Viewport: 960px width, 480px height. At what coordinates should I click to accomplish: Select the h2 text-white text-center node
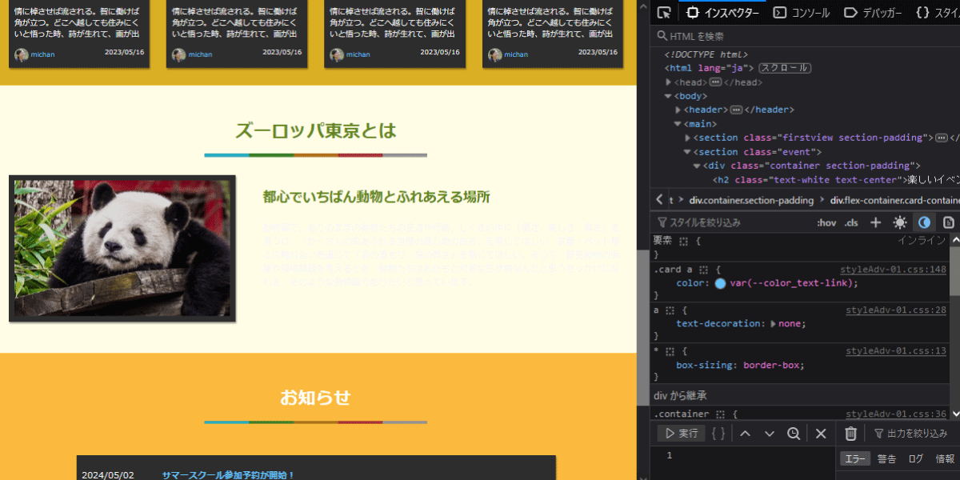835,180
